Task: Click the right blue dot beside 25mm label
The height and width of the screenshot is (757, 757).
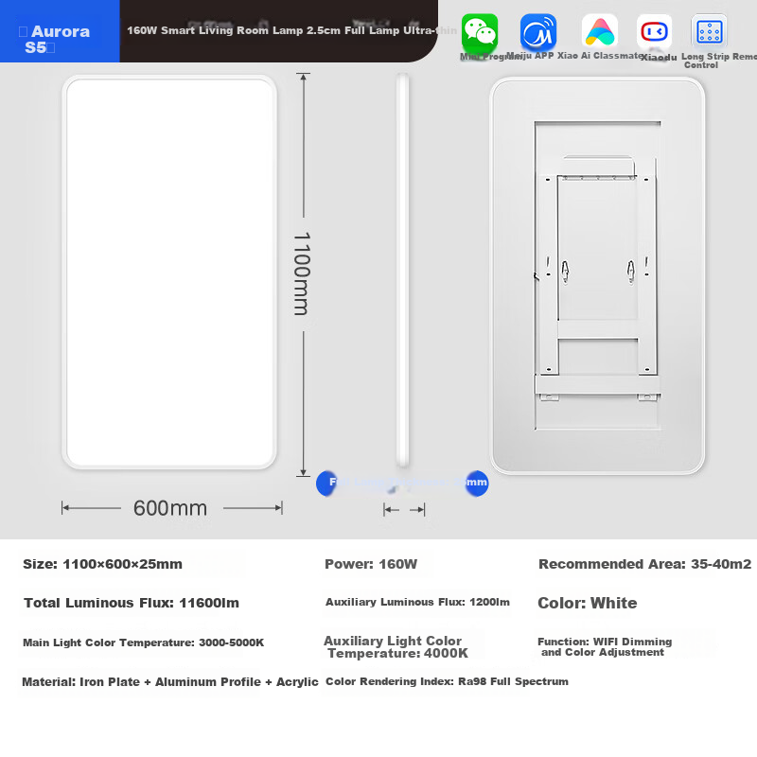Action: [x=476, y=484]
